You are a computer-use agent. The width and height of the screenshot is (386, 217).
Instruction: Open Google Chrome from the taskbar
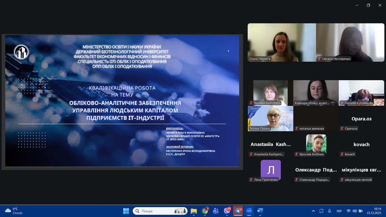pyautogui.click(x=205, y=211)
